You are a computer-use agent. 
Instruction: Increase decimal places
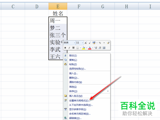[x=96, y=48]
